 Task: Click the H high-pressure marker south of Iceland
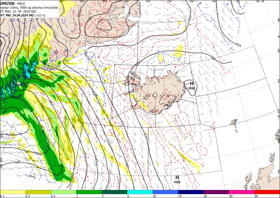pos(177,177)
